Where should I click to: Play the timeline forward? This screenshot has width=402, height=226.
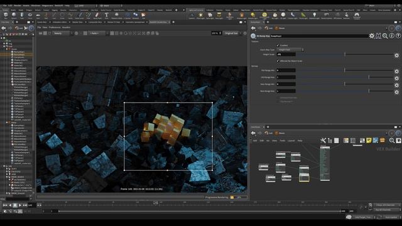20,205
